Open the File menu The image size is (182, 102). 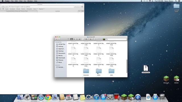(x=12, y=1)
